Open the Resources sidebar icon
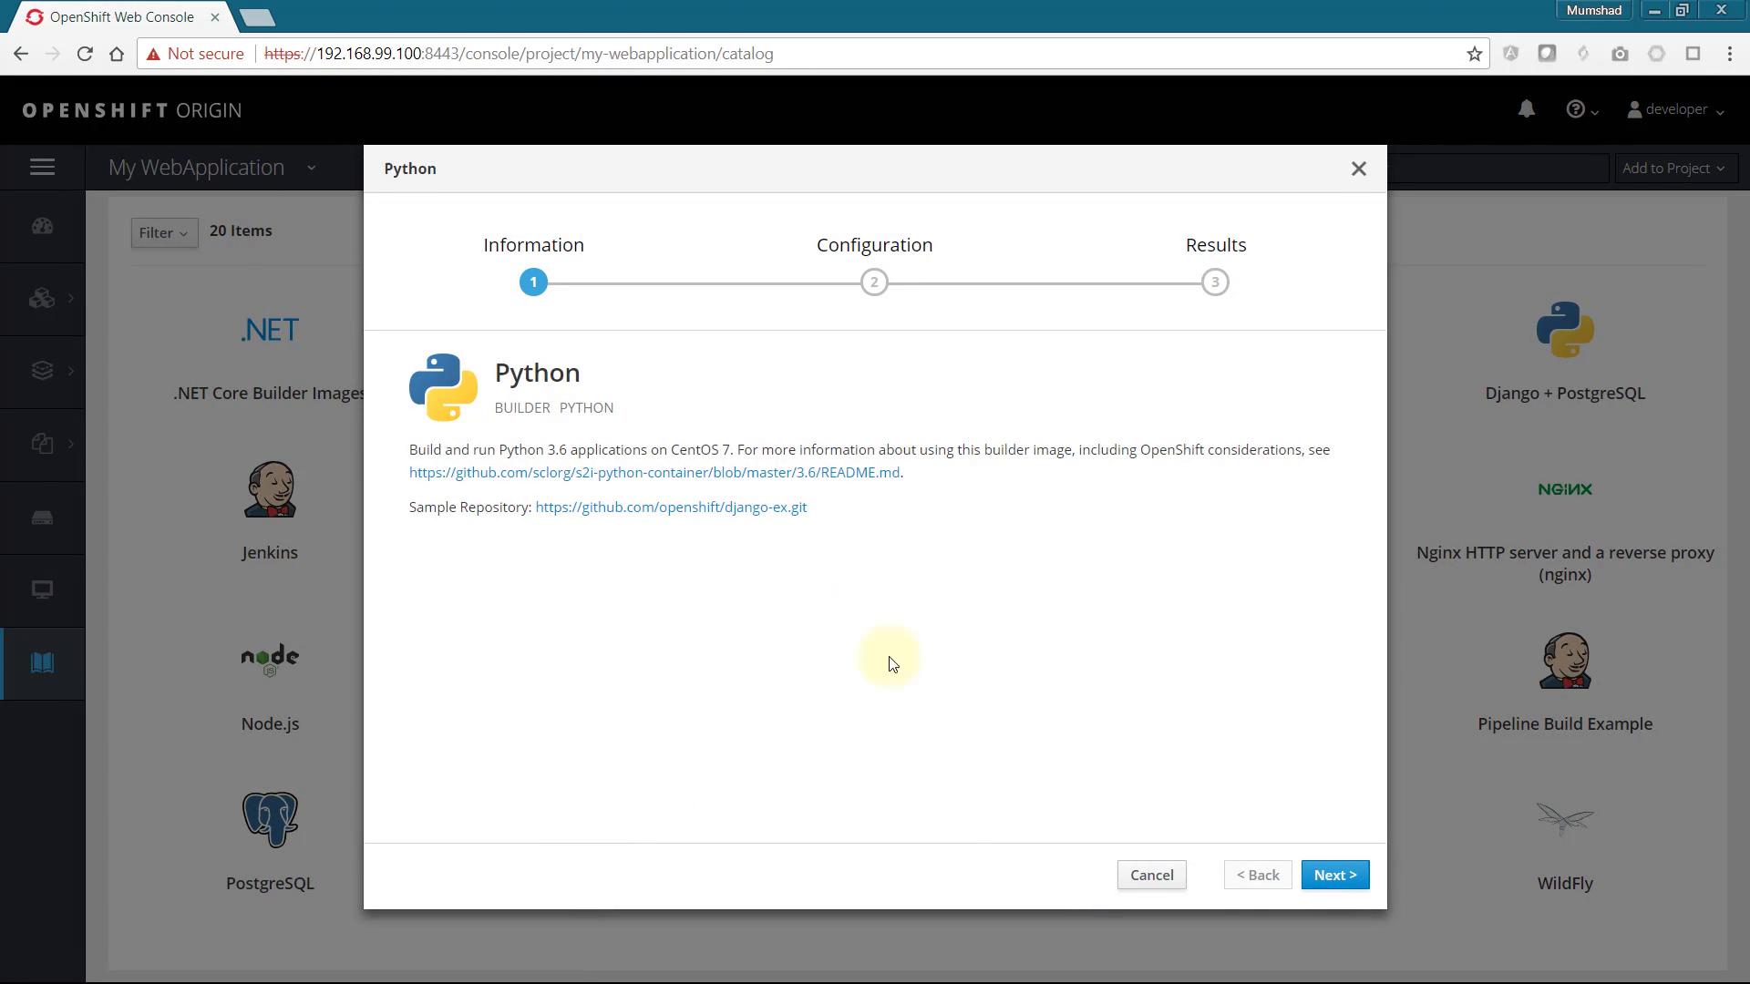The width and height of the screenshot is (1750, 984). 42,444
